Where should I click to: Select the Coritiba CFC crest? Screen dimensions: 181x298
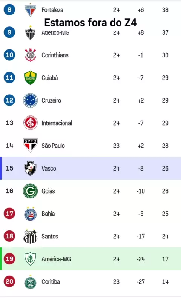click(x=31, y=282)
